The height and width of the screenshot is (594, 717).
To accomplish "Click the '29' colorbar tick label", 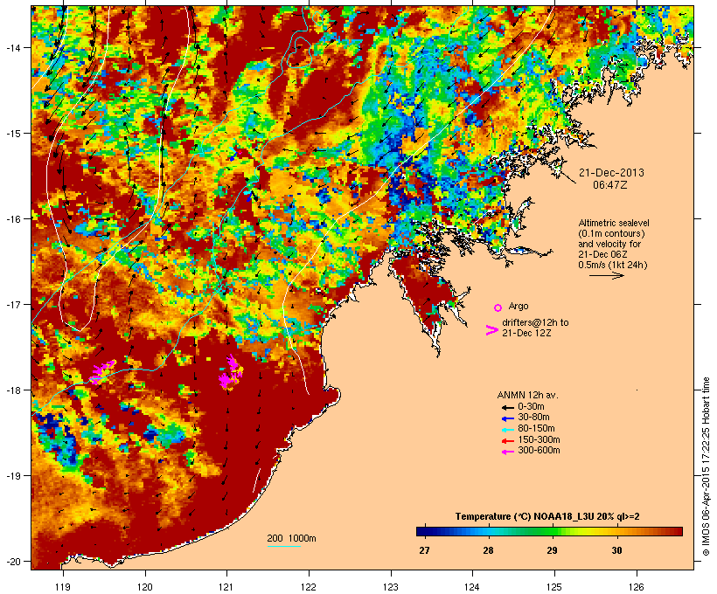I will point(553,550).
